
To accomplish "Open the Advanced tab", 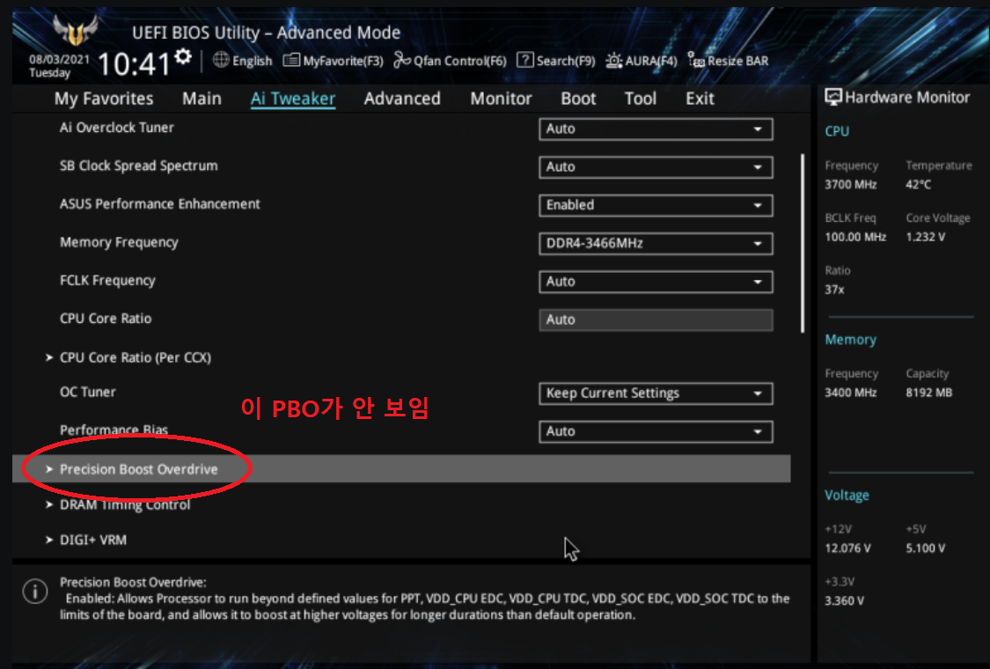I will point(402,99).
